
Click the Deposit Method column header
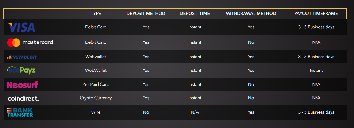pos(146,13)
